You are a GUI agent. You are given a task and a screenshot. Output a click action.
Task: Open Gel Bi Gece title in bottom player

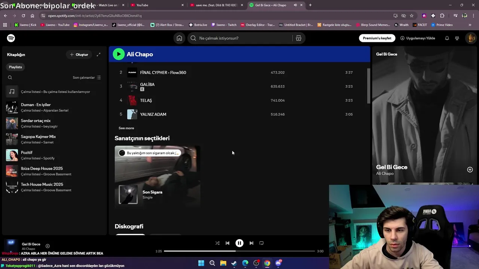pyautogui.click(x=31, y=244)
